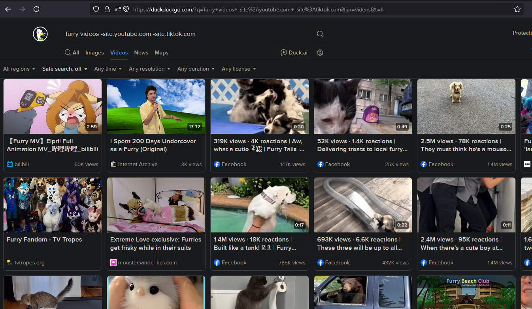Click white dog by pool thumbnail 0:17
This screenshot has width=532, height=309.
260,205
